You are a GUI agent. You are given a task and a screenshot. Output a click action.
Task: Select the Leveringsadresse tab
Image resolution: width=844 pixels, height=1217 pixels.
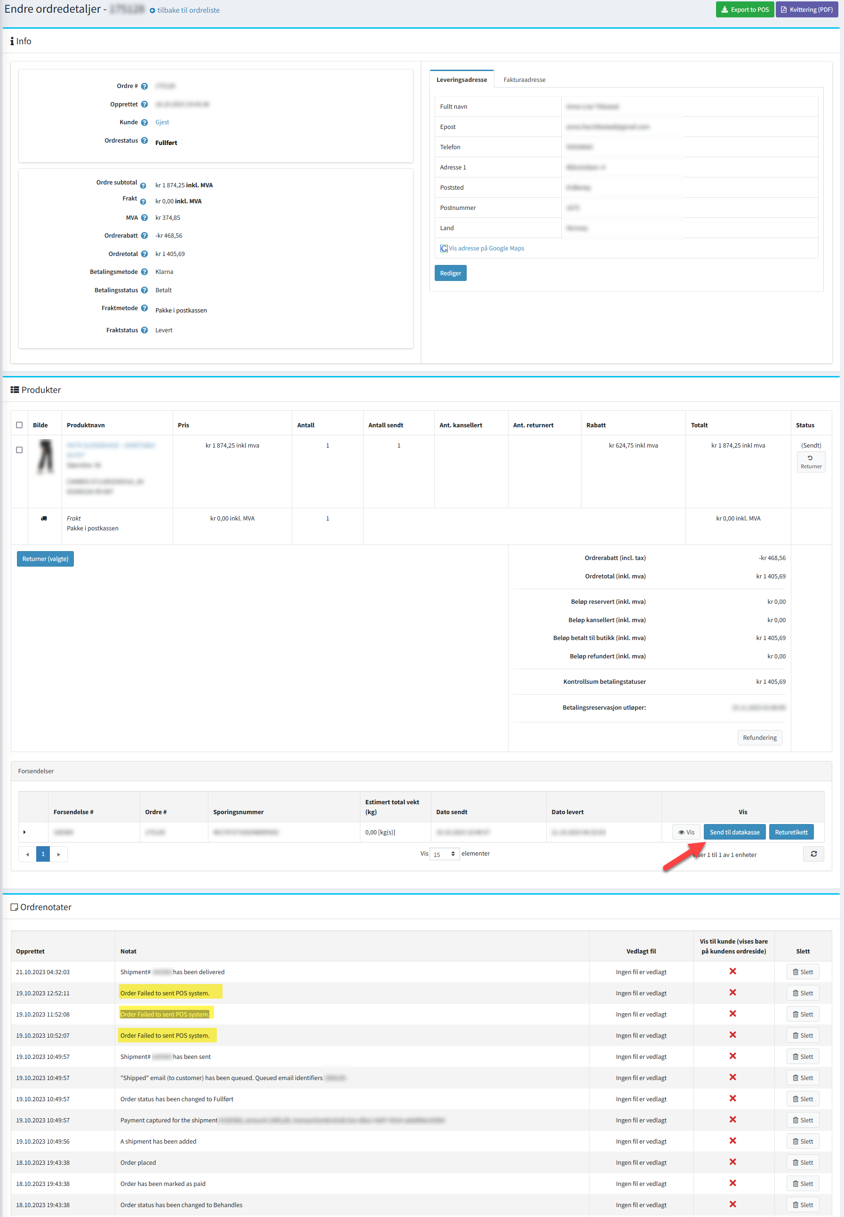point(461,80)
